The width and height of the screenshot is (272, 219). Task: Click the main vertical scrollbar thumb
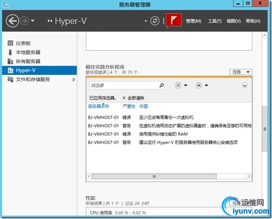pos(265,129)
